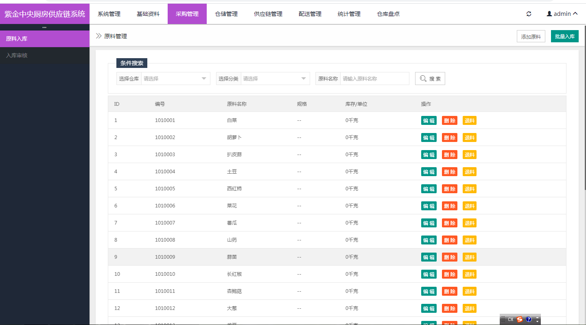
Task: Open the 仓储管理 menu
Action: point(226,14)
